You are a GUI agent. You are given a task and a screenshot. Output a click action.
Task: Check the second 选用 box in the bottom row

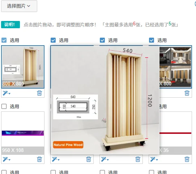tap(53, 172)
